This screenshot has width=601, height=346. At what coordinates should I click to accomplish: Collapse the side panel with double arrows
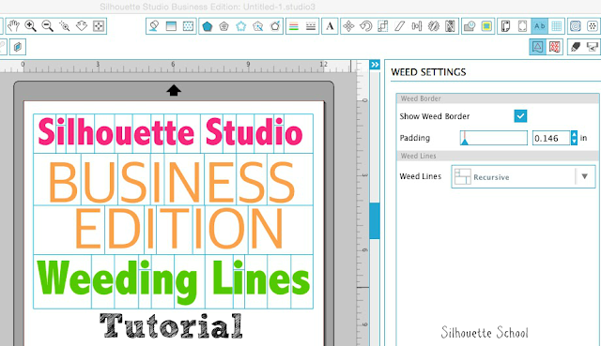click(375, 65)
